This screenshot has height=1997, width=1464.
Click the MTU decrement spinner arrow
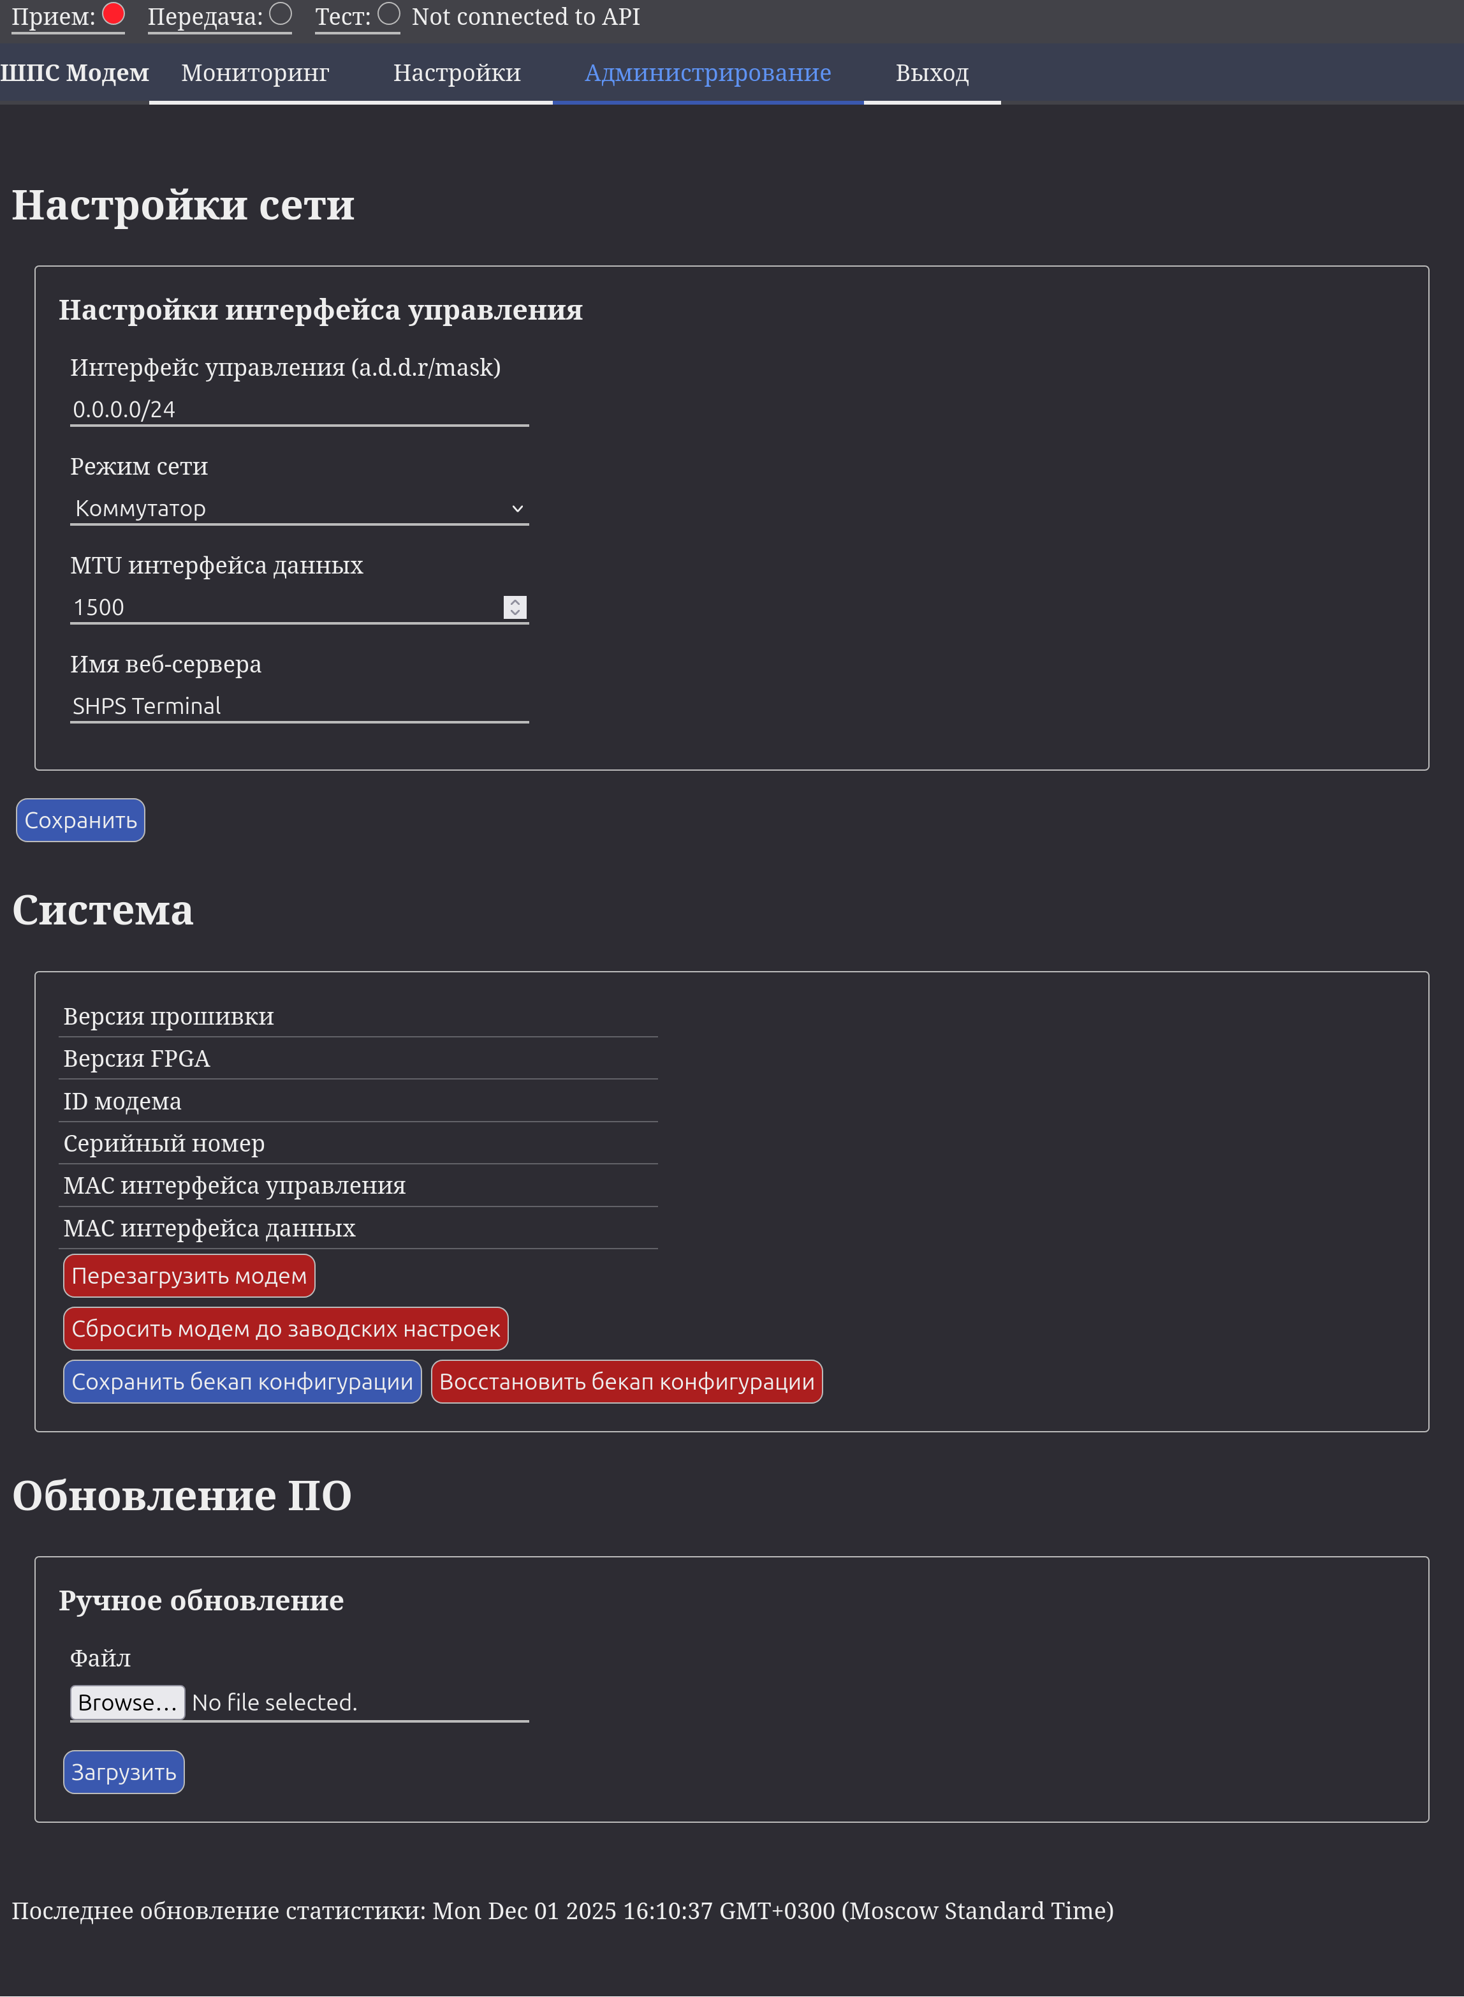(x=515, y=612)
